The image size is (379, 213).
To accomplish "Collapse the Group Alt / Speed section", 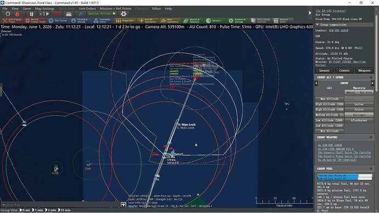I will pos(371,77).
